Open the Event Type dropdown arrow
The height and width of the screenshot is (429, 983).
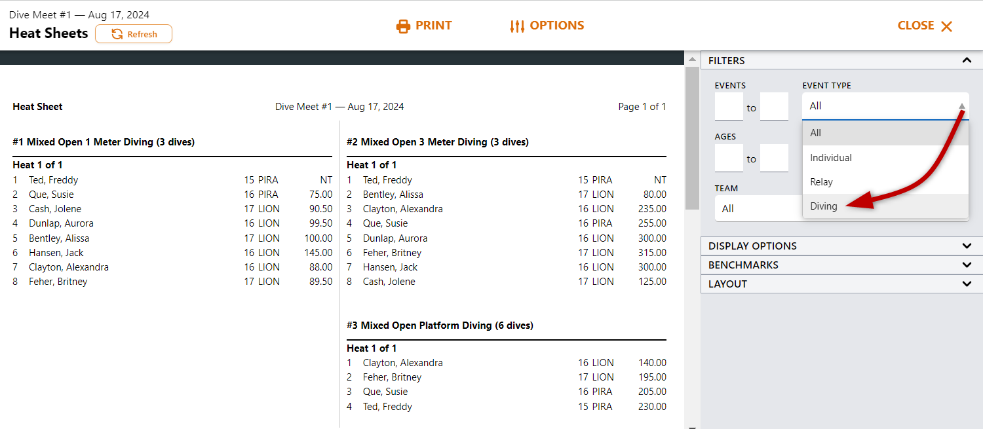pos(961,106)
